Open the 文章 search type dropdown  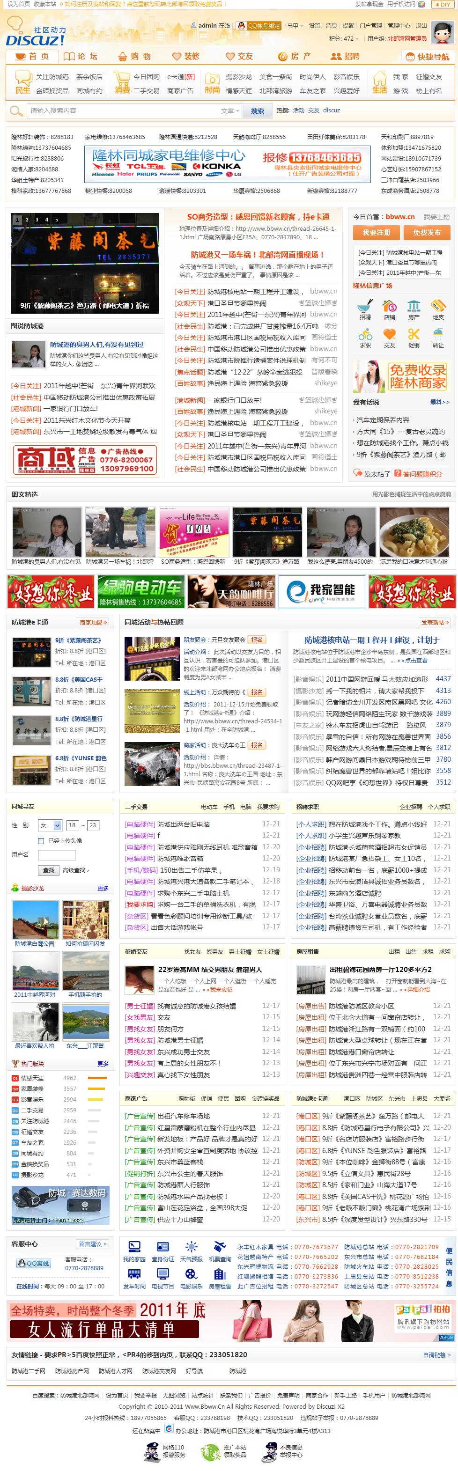tap(230, 111)
